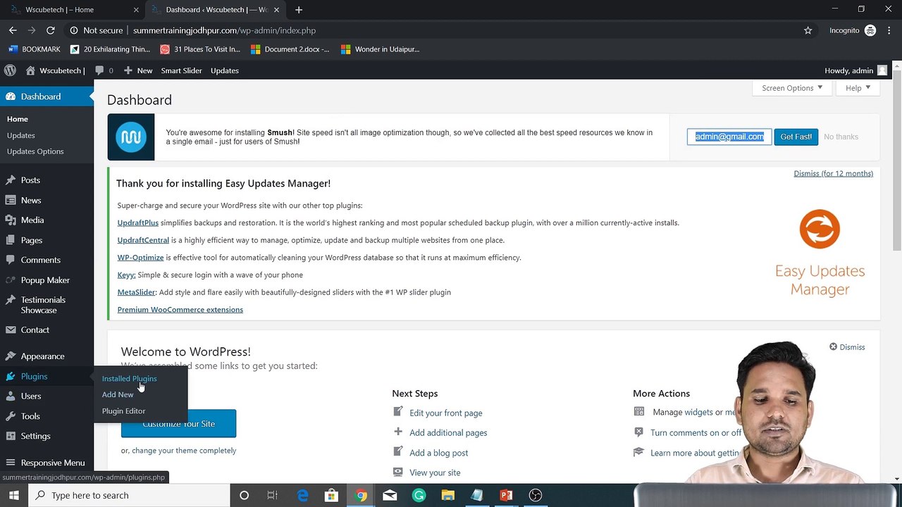Select Installed Plugins from Plugins flyout
Image resolution: width=902 pixels, height=507 pixels.
(129, 379)
